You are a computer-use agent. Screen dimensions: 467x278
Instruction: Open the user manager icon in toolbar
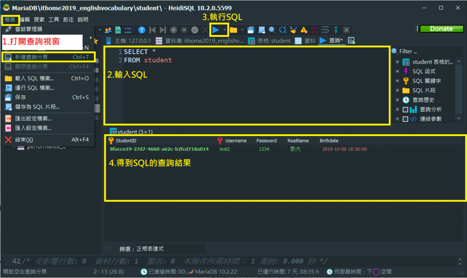108,30
